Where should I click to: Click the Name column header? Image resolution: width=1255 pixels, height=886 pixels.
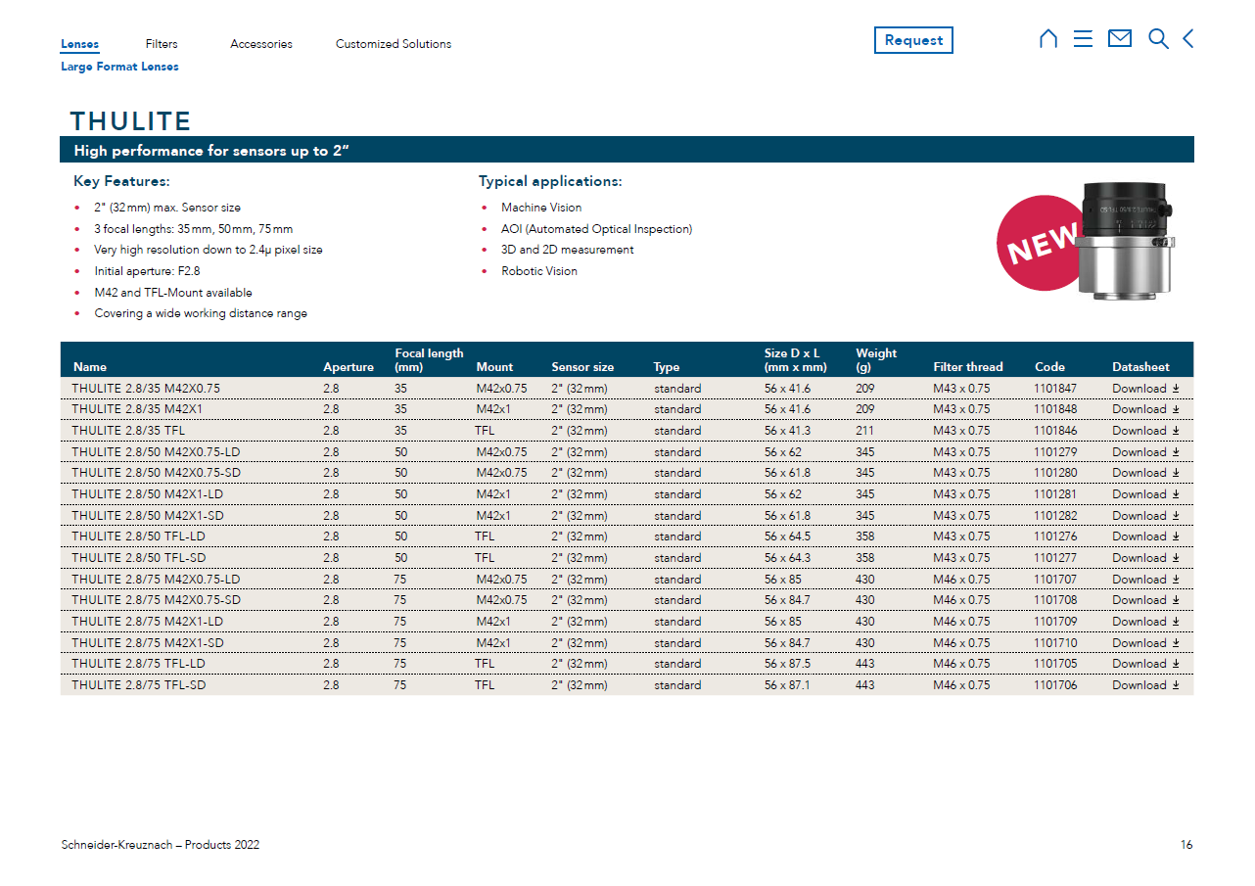tap(90, 367)
